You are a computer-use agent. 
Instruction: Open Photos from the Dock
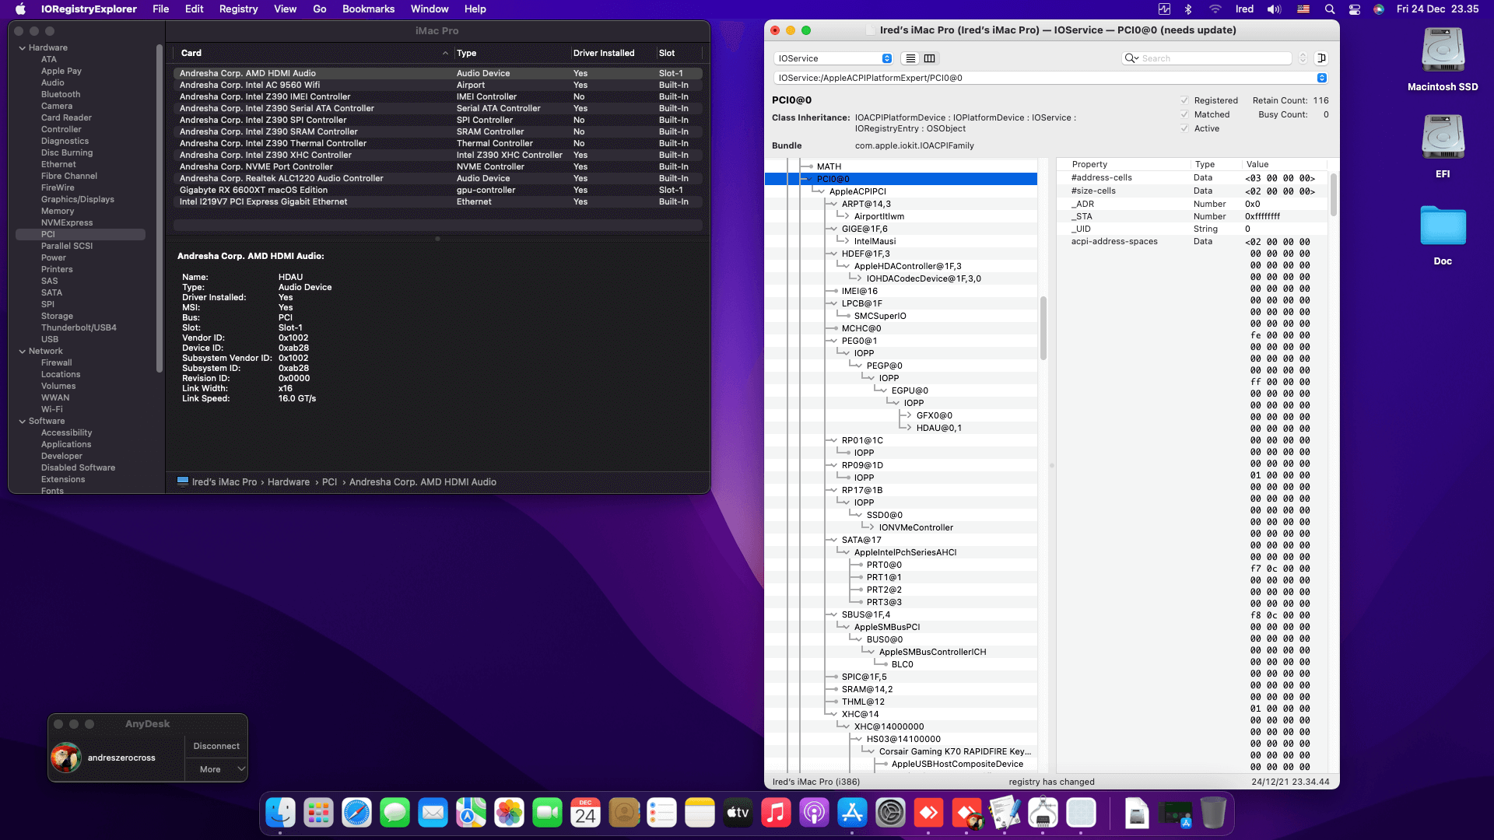pyautogui.click(x=509, y=814)
